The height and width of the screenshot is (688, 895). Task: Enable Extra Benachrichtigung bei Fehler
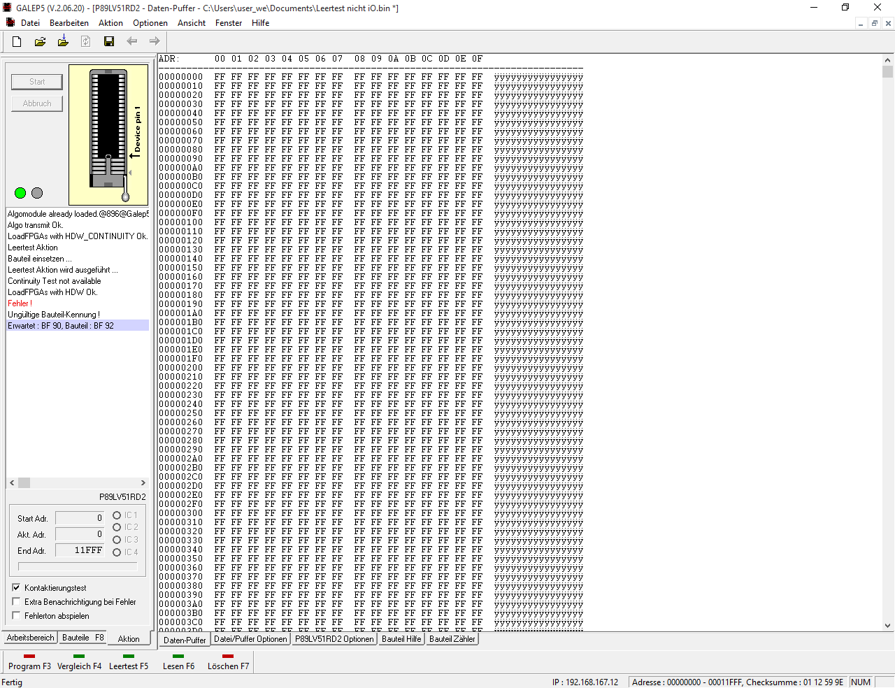[16, 601]
